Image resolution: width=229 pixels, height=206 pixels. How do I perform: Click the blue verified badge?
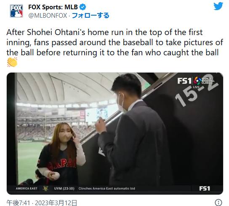[x=83, y=7]
